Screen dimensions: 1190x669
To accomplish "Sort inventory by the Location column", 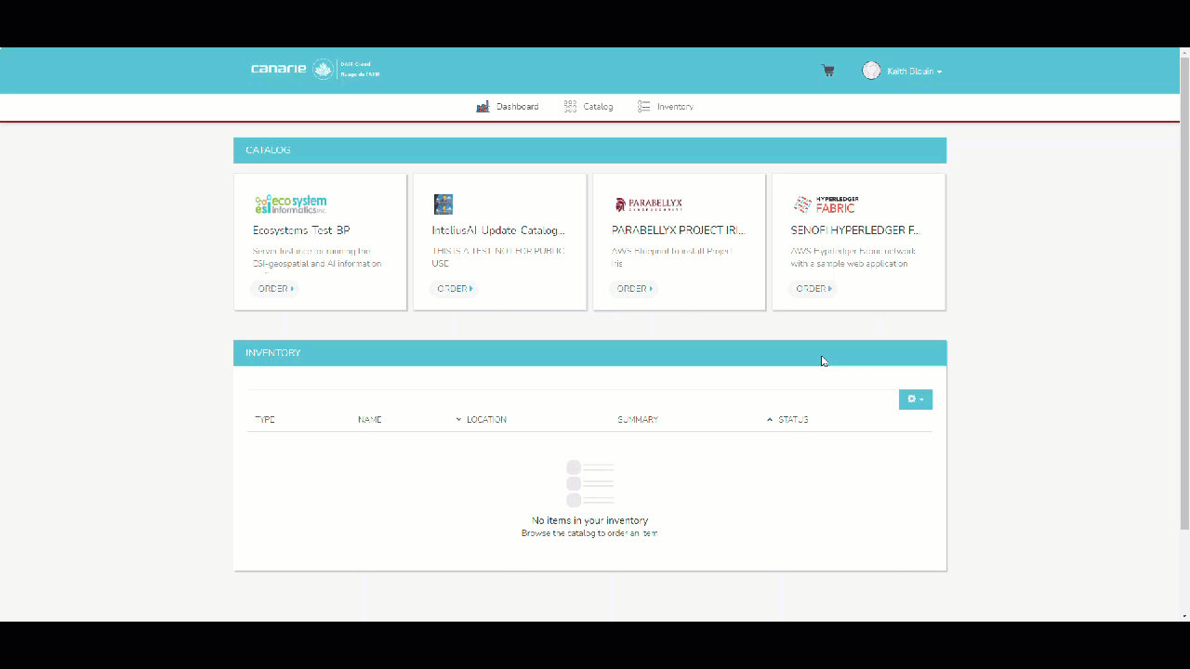I will (x=485, y=420).
